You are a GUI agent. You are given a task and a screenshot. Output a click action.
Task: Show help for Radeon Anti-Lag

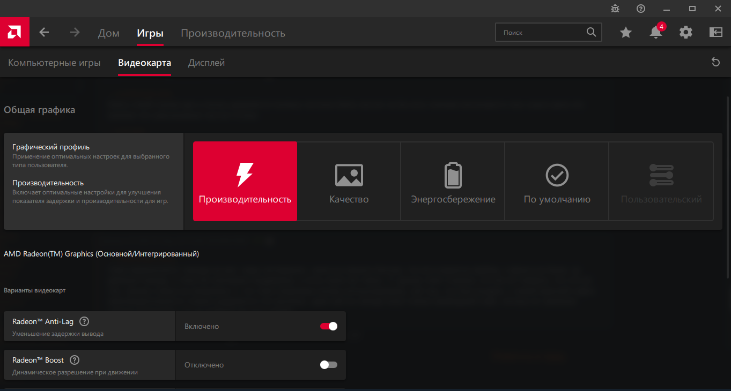click(x=84, y=321)
